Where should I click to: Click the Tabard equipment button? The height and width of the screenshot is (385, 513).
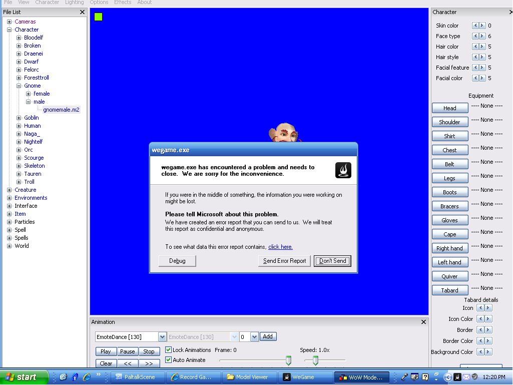pos(450,290)
